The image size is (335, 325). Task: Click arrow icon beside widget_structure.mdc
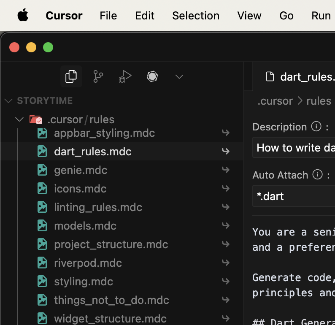226,318
